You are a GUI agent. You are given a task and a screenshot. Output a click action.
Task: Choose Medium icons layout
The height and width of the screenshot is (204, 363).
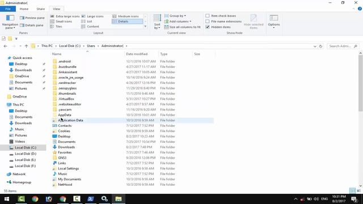click(x=126, y=16)
